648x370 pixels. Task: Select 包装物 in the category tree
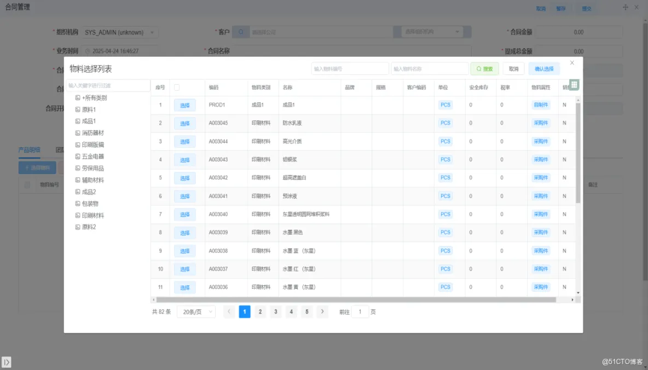tap(90, 203)
